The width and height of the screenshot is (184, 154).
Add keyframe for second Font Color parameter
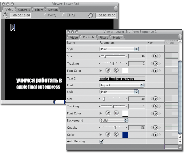coord(156,113)
